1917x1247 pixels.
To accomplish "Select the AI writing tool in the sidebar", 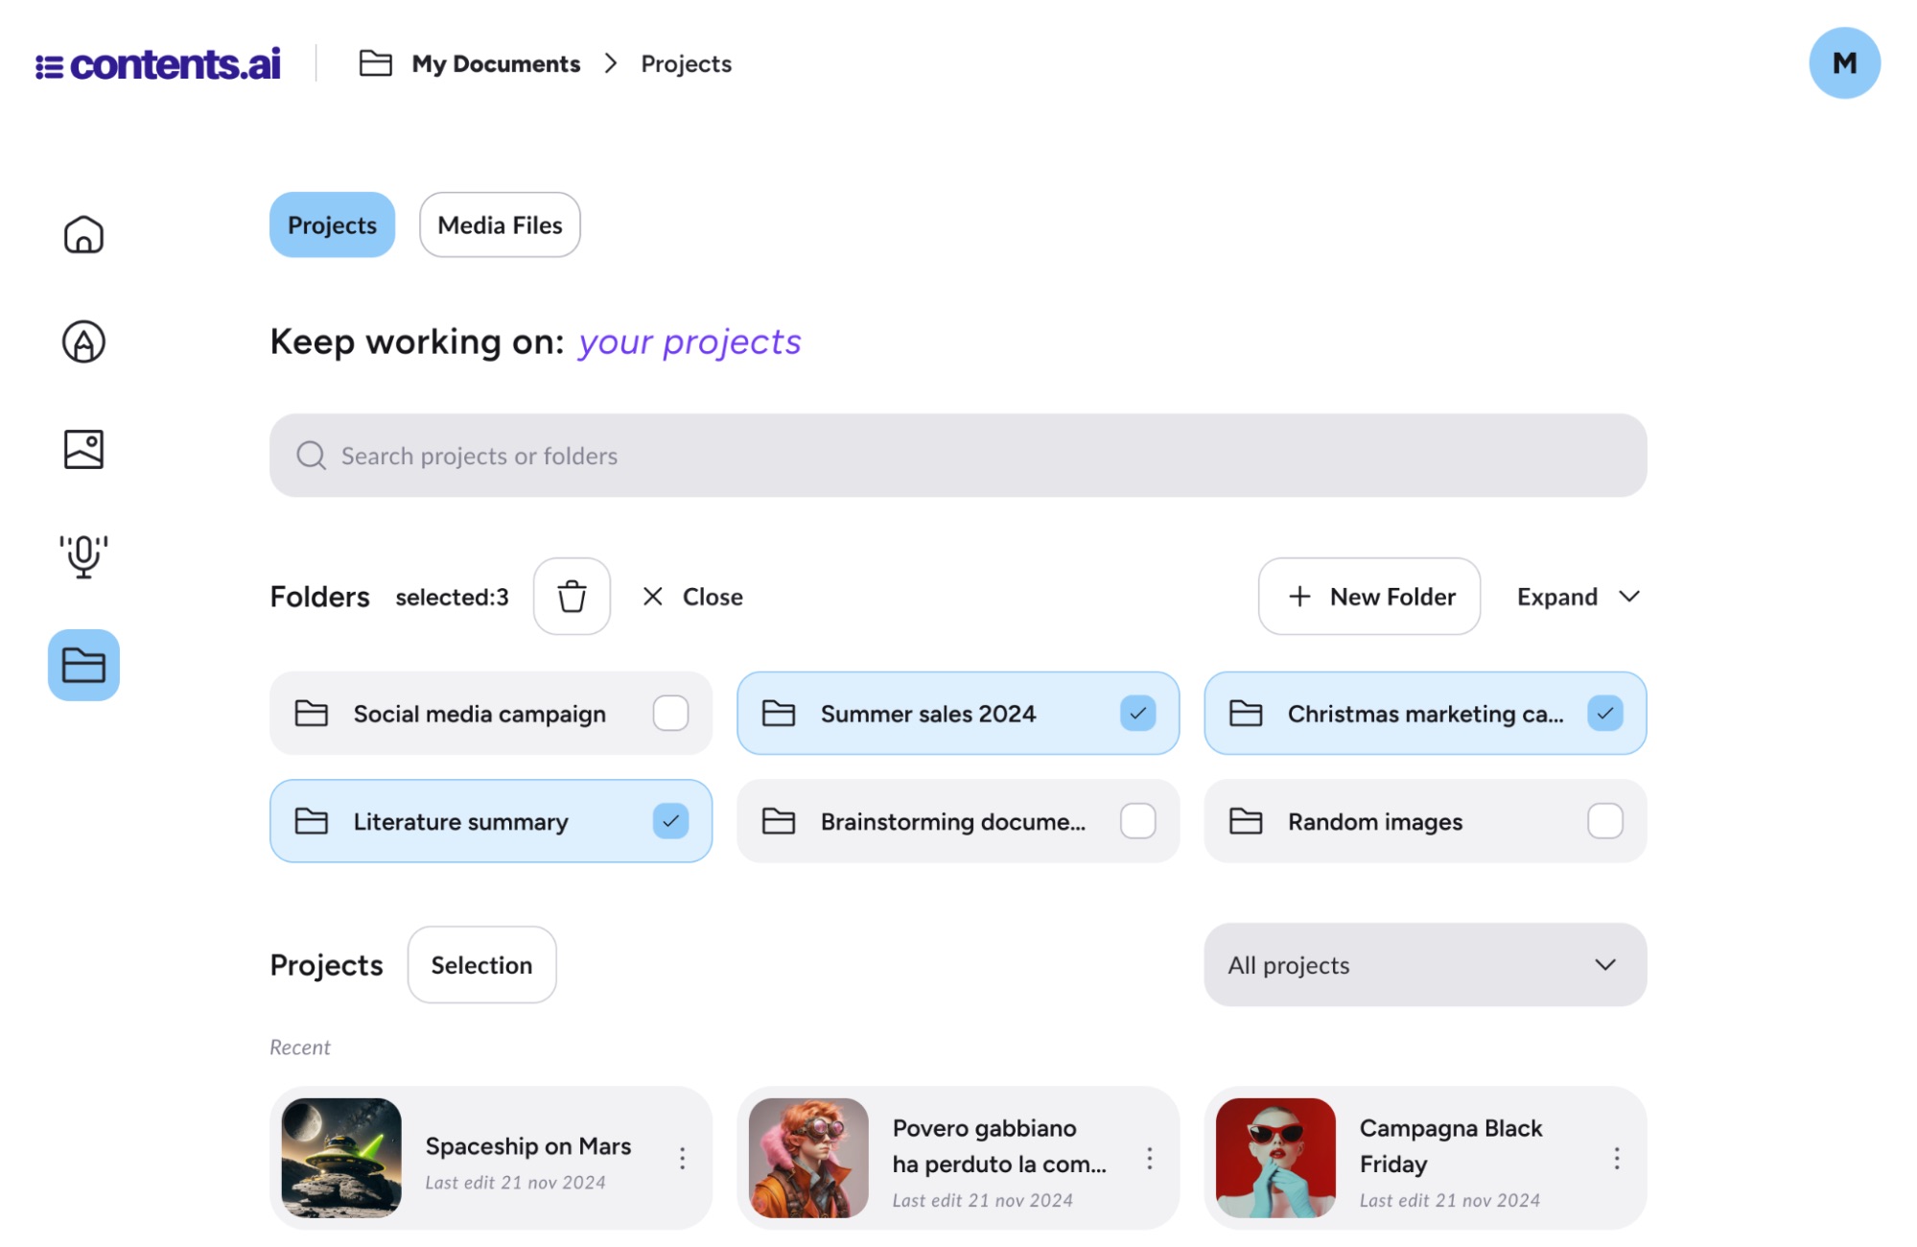I will pos(82,341).
